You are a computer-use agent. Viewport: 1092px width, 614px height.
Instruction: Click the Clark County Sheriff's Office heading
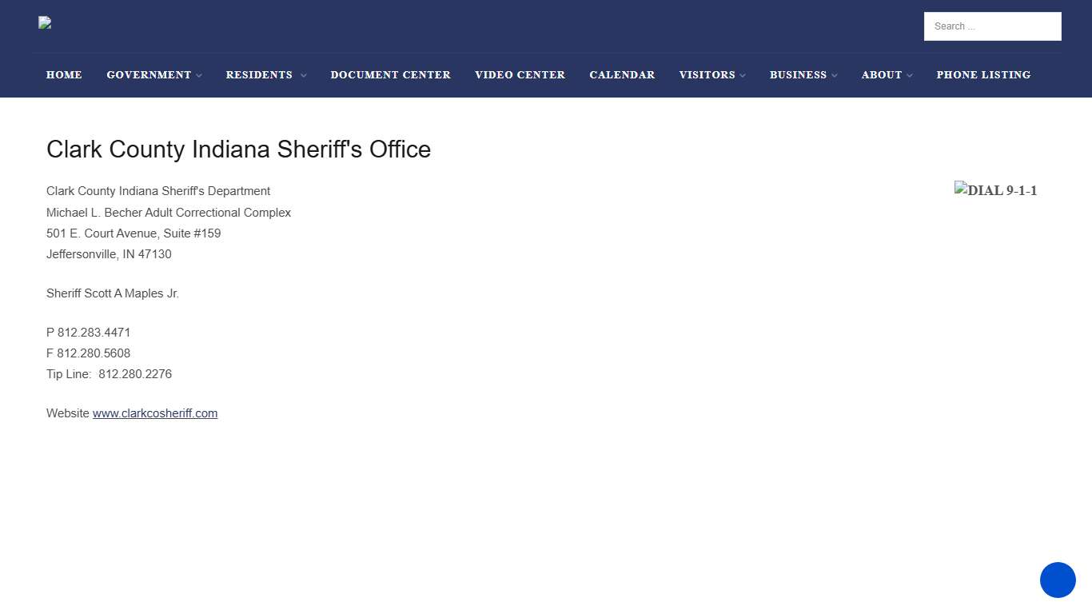(238, 149)
